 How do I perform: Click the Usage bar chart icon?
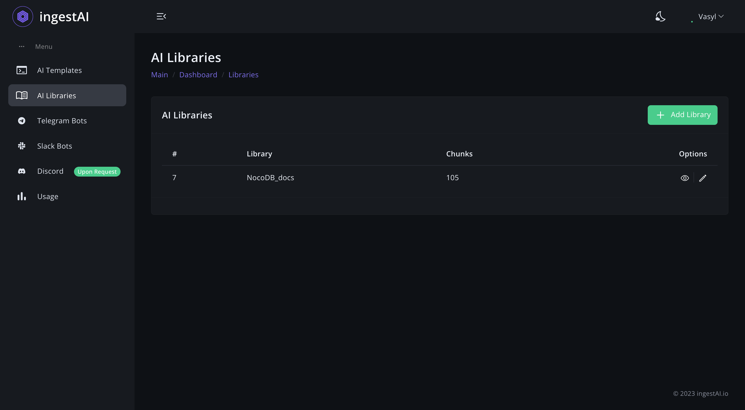(22, 196)
